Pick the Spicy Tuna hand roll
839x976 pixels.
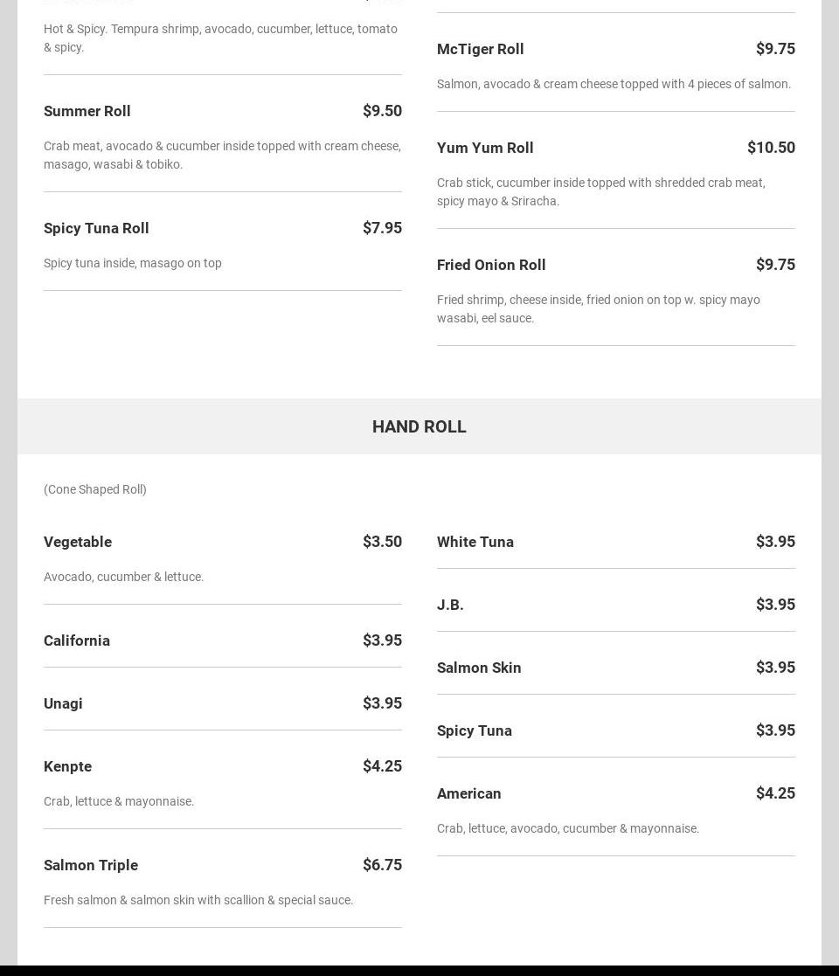475,730
